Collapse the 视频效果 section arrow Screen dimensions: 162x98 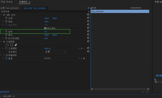(x=89, y=11)
